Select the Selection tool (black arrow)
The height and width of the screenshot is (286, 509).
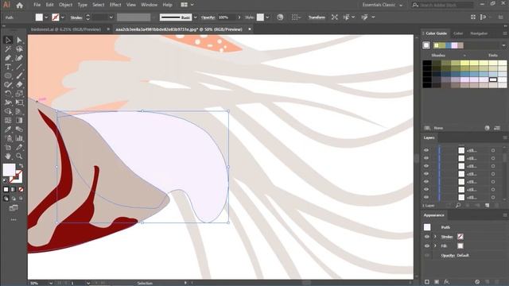pyautogui.click(x=8, y=40)
